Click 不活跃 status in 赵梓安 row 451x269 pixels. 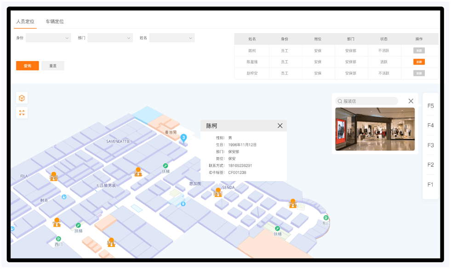[x=384, y=74]
